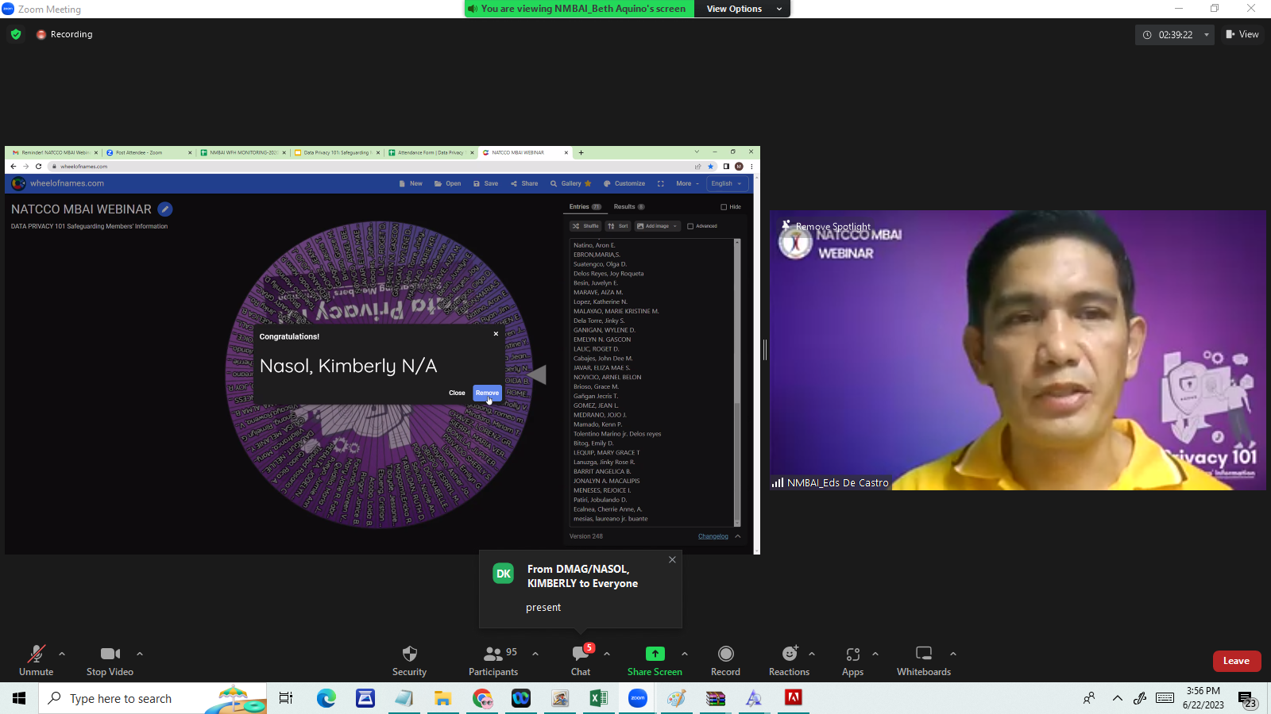Open notification center in system tray
The width and height of the screenshot is (1271, 714).
(1247, 699)
